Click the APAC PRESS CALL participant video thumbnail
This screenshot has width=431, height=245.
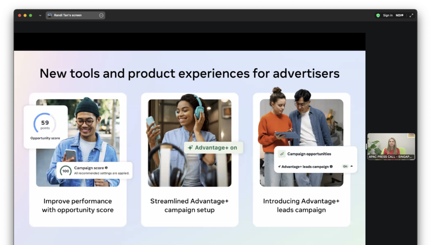[x=391, y=146]
